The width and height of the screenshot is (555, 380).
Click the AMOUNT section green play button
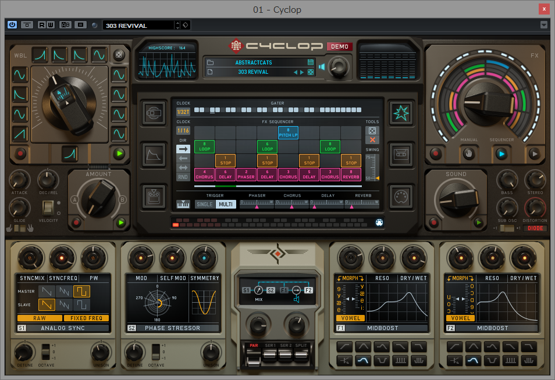(121, 223)
